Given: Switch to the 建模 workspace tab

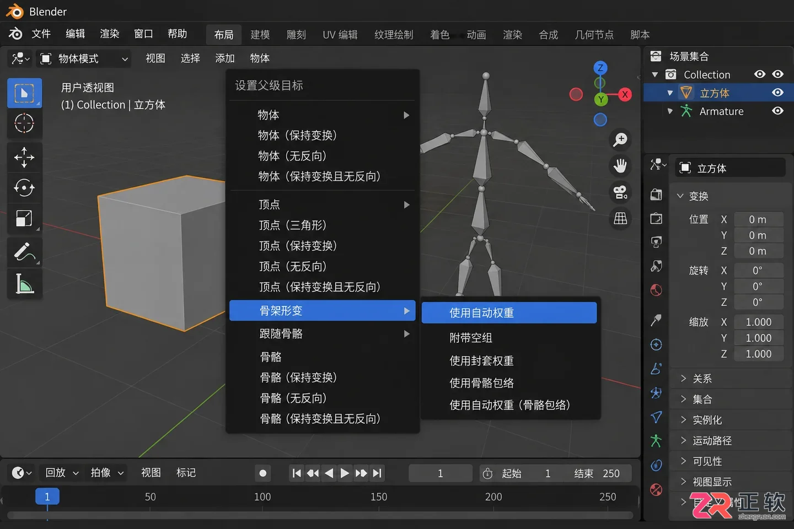Looking at the screenshot, I should (260, 35).
